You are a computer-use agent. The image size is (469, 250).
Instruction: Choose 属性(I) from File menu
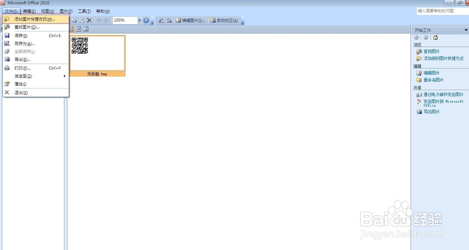pos(36,84)
